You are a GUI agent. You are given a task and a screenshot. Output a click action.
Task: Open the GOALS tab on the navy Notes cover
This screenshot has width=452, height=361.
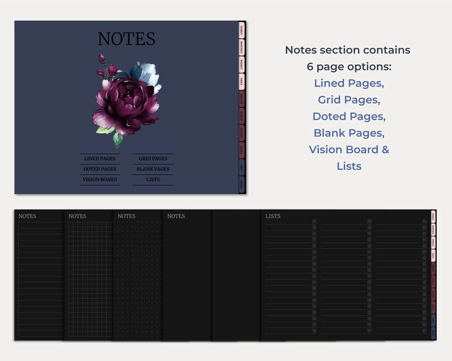tap(241, 150)
